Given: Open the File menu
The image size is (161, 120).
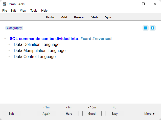Looking at the screenshot, I should click(x=5, y=11).
